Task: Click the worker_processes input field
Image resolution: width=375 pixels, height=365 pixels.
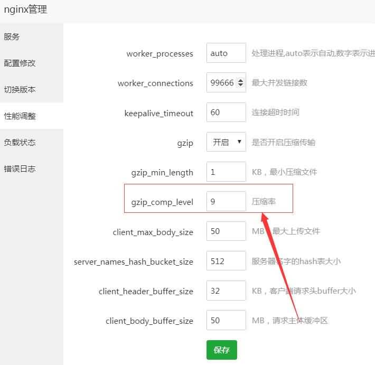Action: pyautogui.click(x=226, y=53)
